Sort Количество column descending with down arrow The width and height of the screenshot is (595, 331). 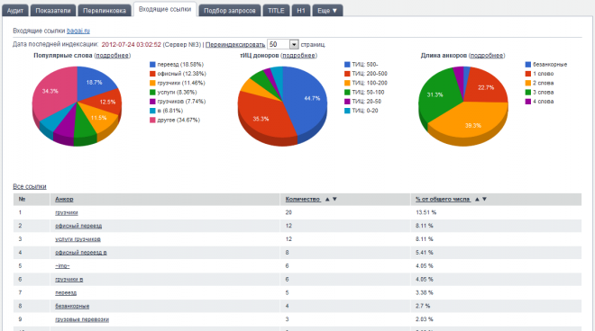click(334, 199)
